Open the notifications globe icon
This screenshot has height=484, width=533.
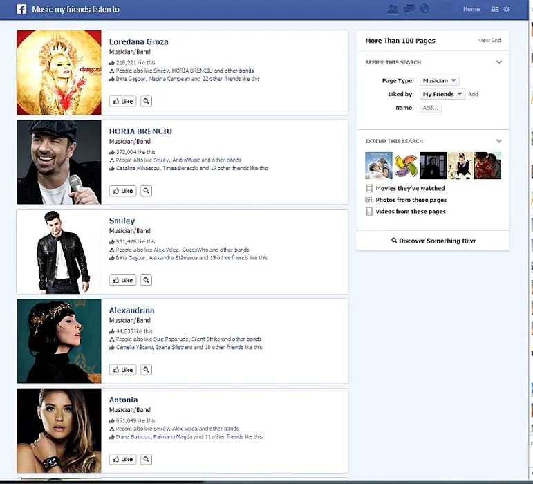(x=424, y=9)
